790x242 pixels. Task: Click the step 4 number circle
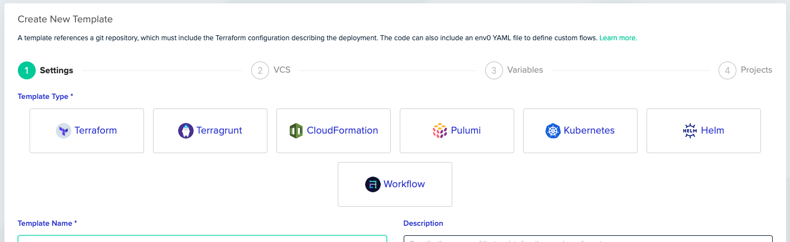[727, 70]
